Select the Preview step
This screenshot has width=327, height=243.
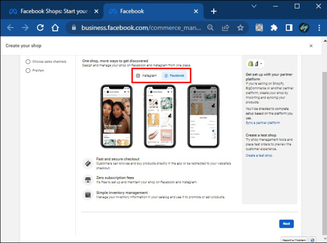pos(35,71)
